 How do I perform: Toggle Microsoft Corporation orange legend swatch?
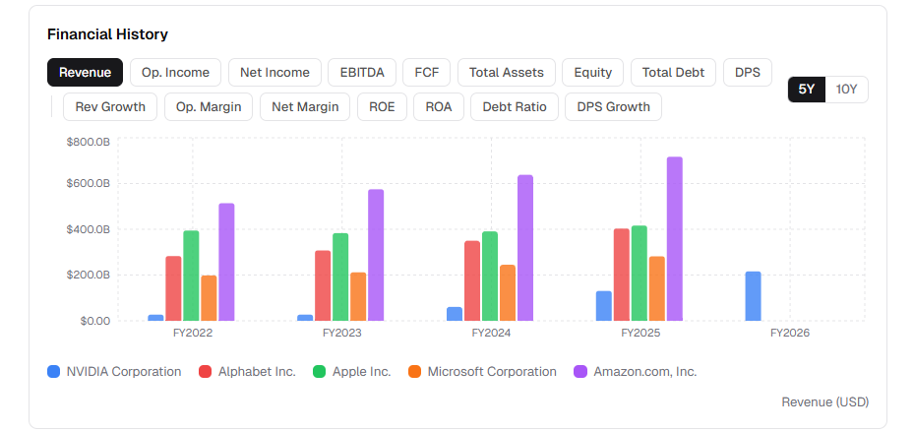point(414,372)
